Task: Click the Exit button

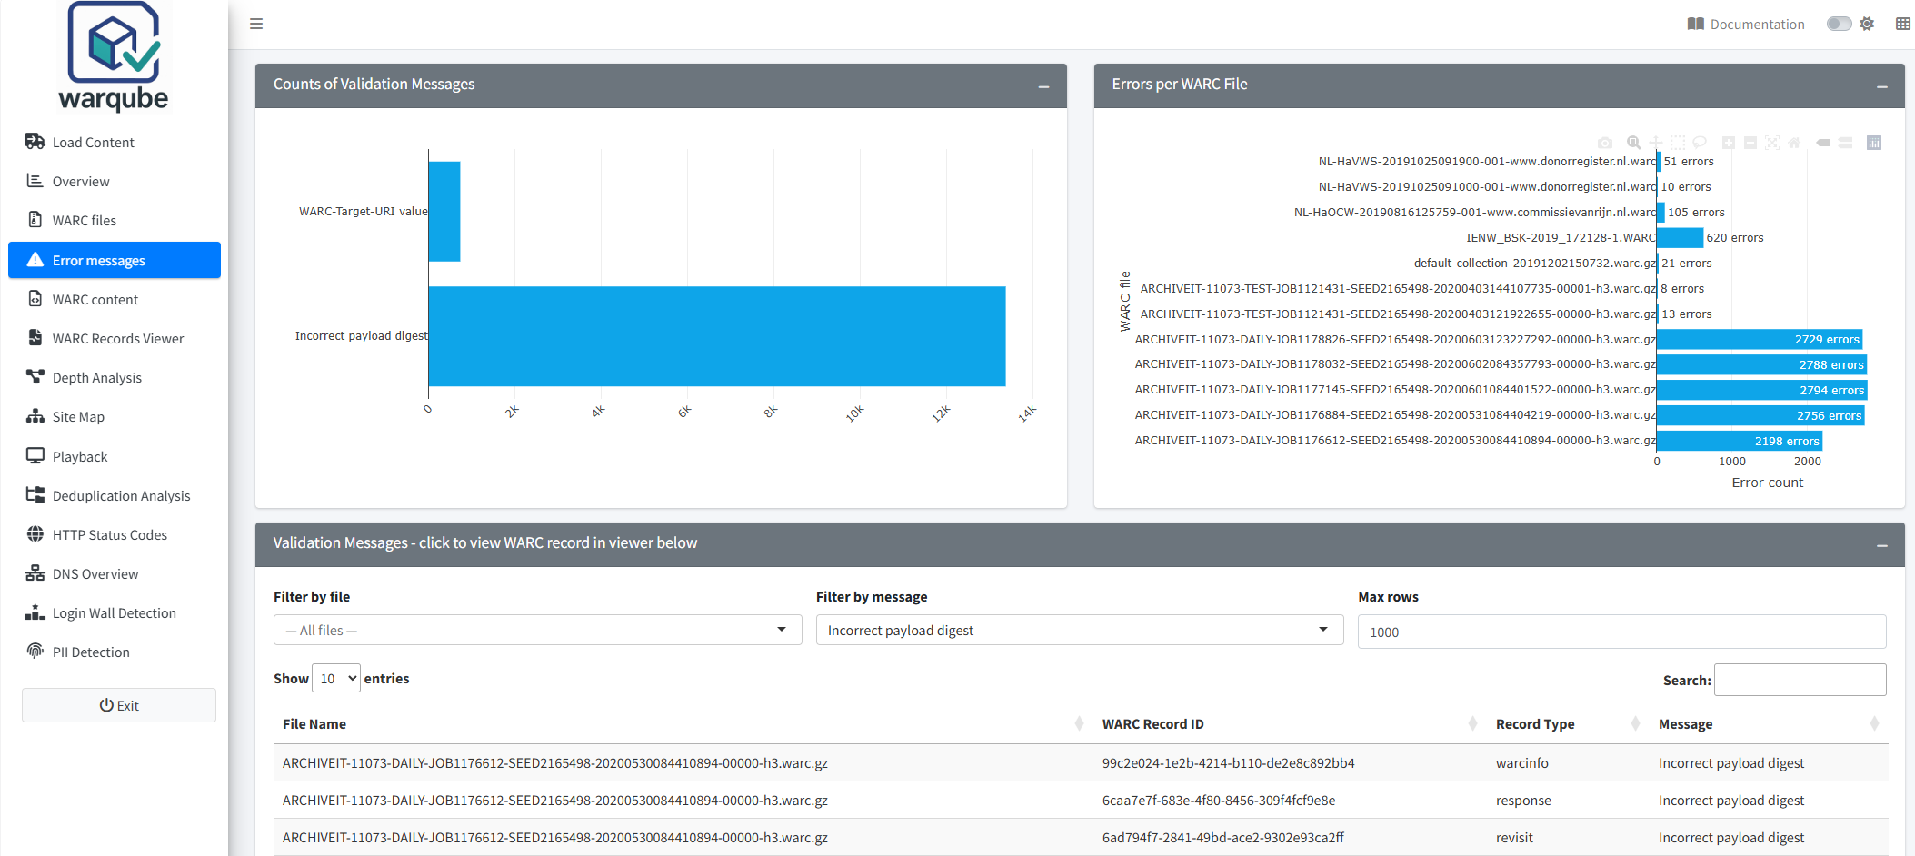Action: [119, 705]
